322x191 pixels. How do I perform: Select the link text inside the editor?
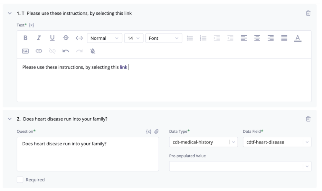pos(123,67)
